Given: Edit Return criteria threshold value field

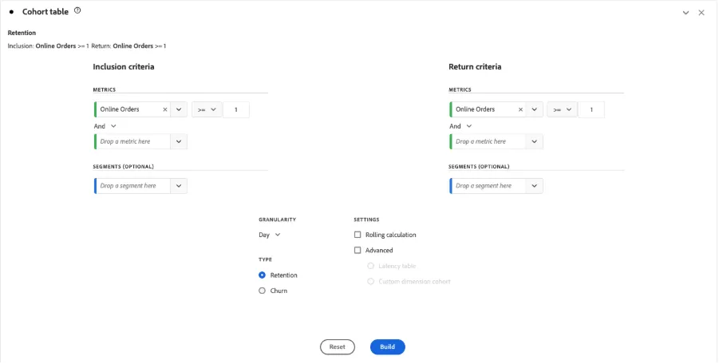Looking at the screenshot, I should 591,109.
